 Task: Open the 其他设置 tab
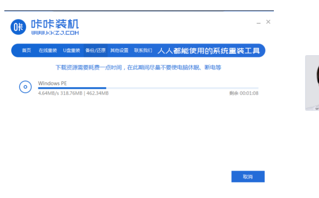tap(119, 50)
